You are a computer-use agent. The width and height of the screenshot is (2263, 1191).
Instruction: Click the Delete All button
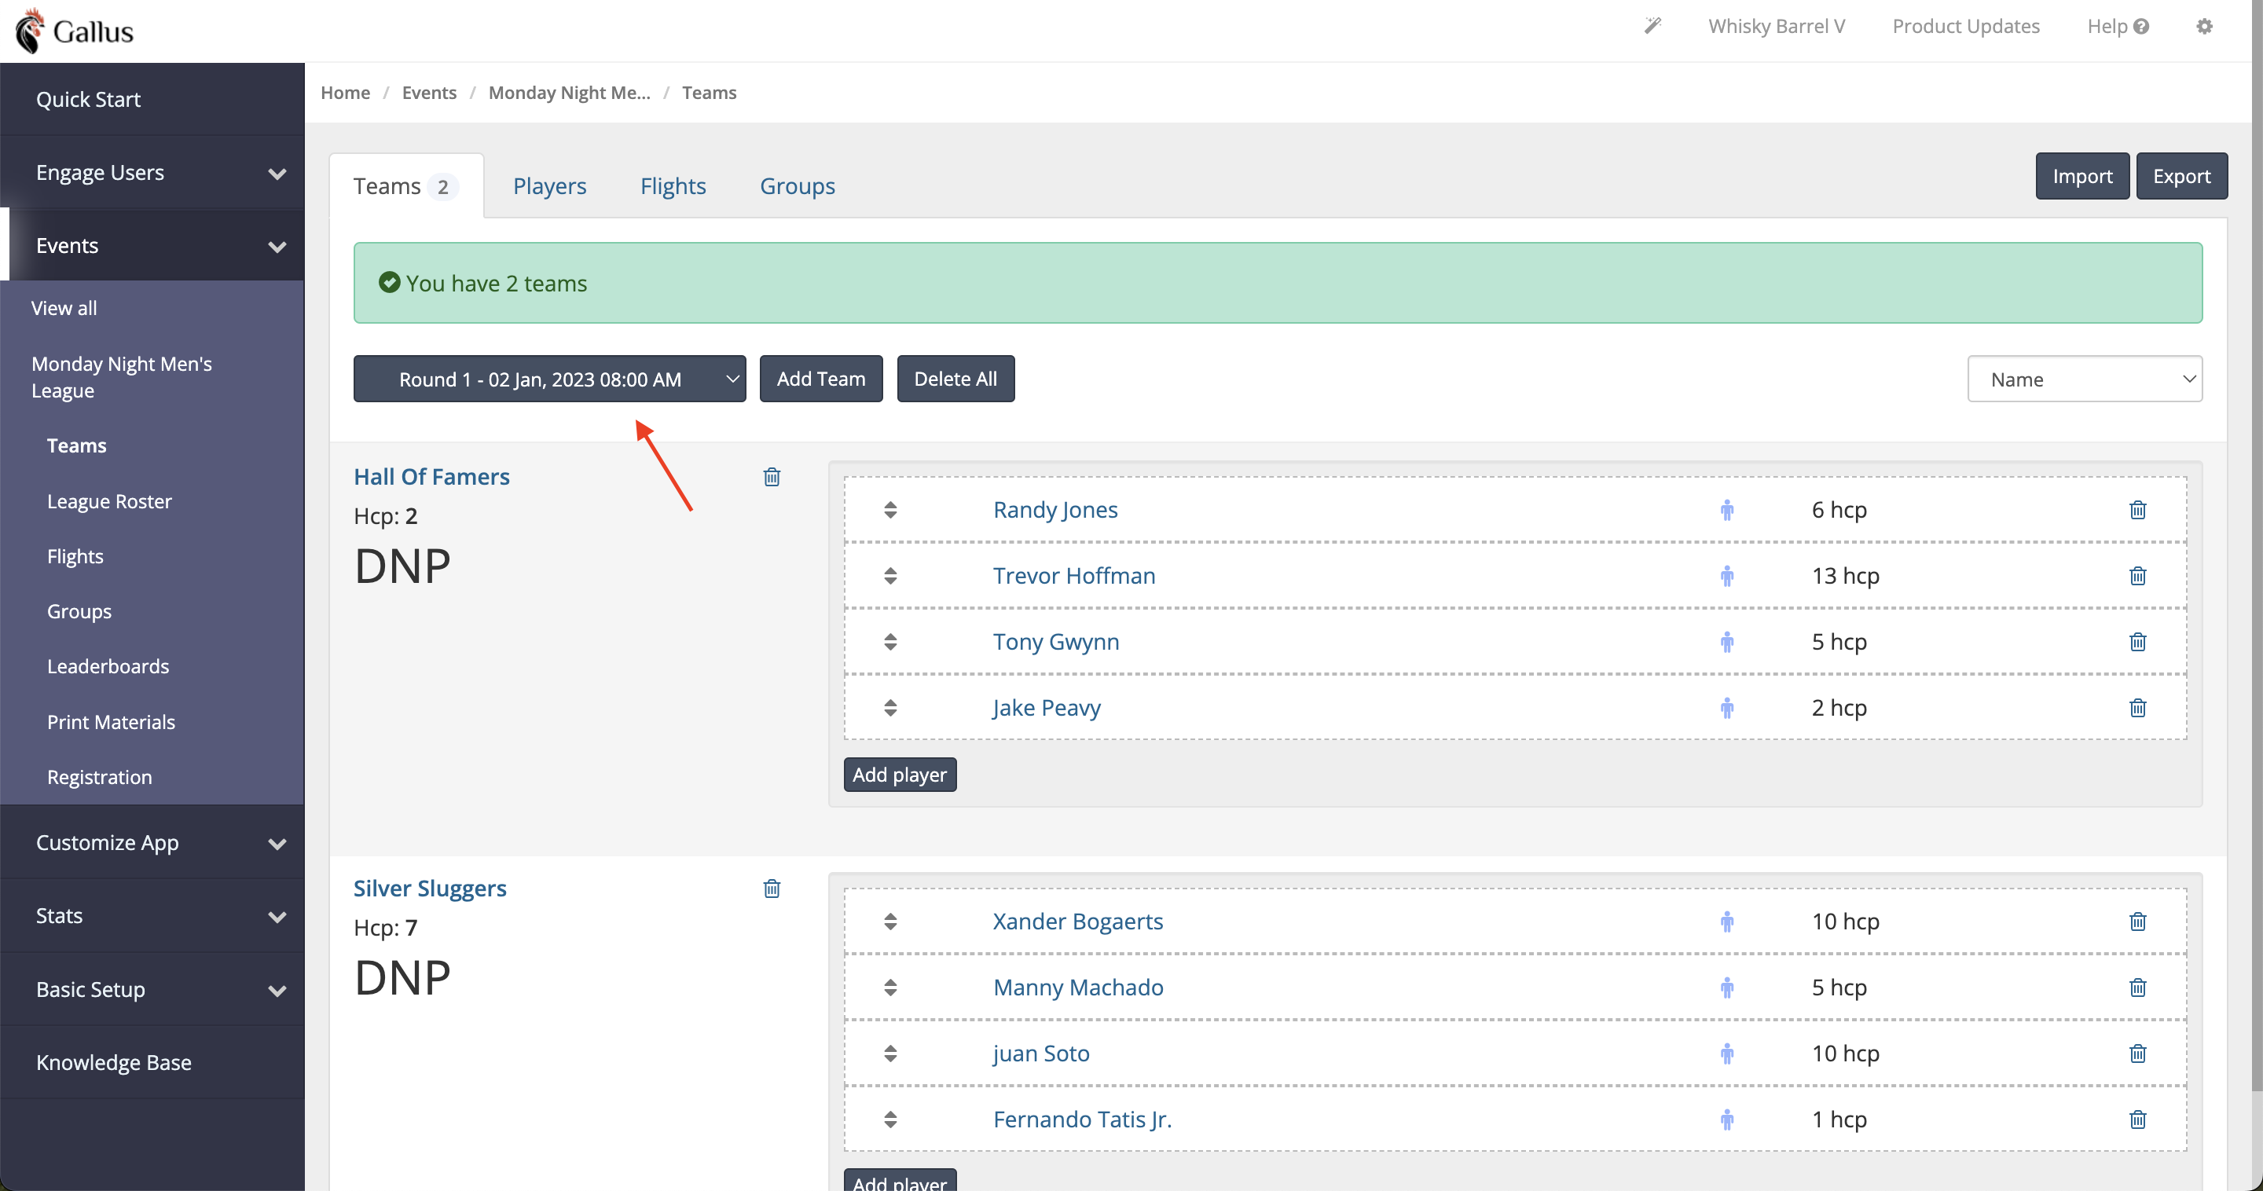point(955,379)
